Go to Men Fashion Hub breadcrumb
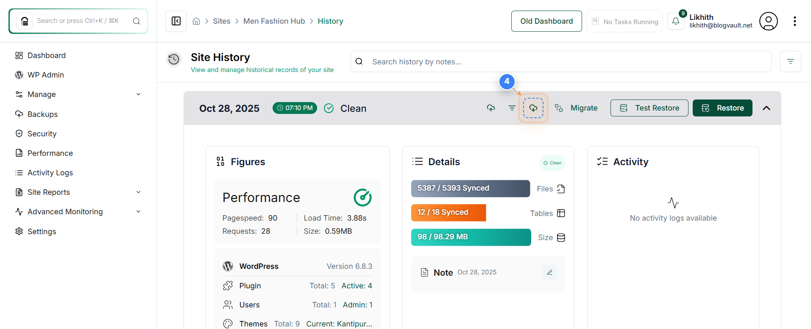Viewport: 811px width, 329px height. pyautogui.click(x=274, y=21)
